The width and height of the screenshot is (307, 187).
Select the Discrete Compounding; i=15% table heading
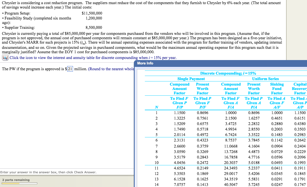228,73
